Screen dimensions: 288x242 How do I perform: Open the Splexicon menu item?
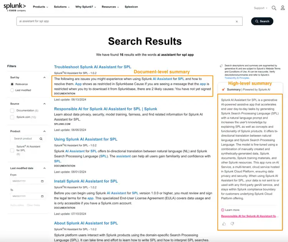[x=131, y=7]
